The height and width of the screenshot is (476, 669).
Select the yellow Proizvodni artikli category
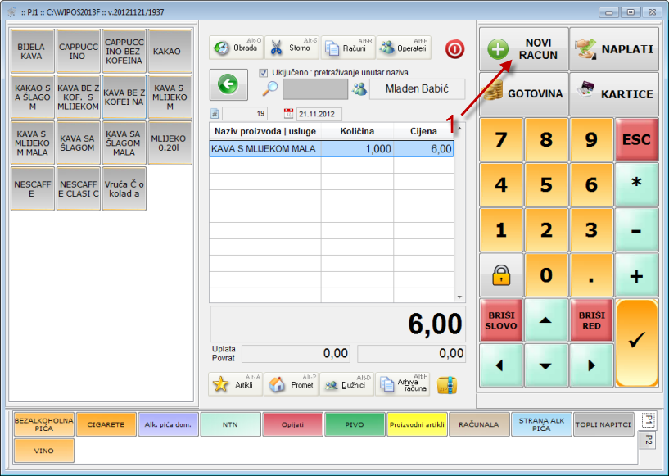(417, 424)
